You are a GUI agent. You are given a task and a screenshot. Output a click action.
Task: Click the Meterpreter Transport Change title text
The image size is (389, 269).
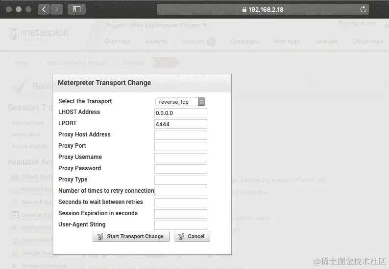point(104,83)
